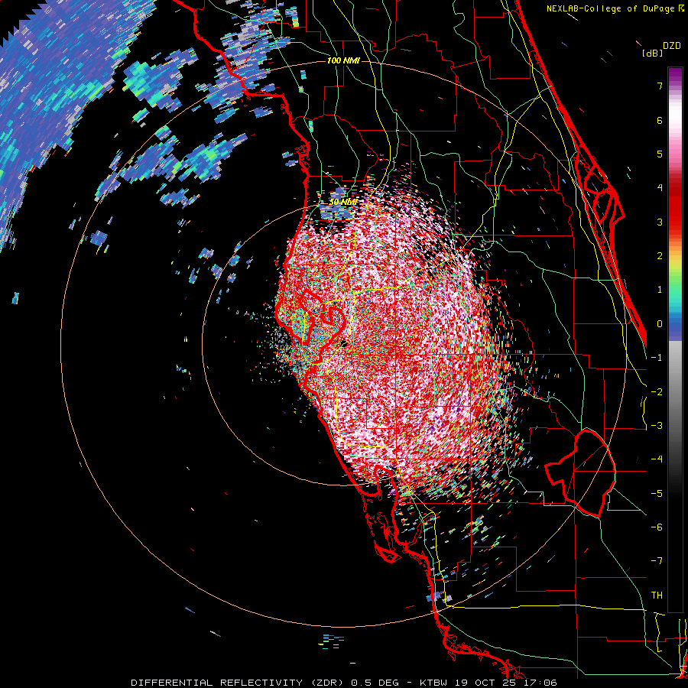Image resolution: width=688 pixels, height=688 pixels.
Task: Click the KTBW station identifier in caption
Action: pos(435,683)
